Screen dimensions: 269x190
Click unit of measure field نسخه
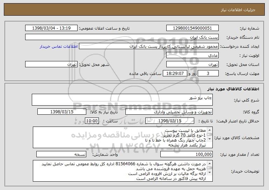pos(61,154)
